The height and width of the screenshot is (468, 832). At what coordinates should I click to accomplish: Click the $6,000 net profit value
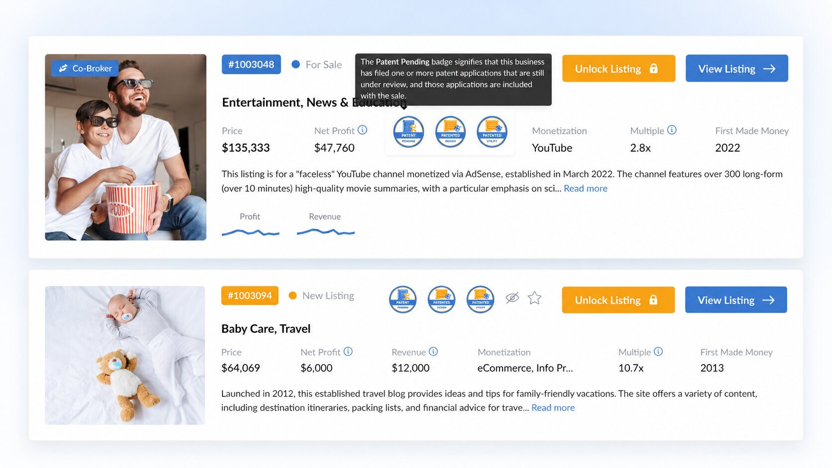pos(316,368)
